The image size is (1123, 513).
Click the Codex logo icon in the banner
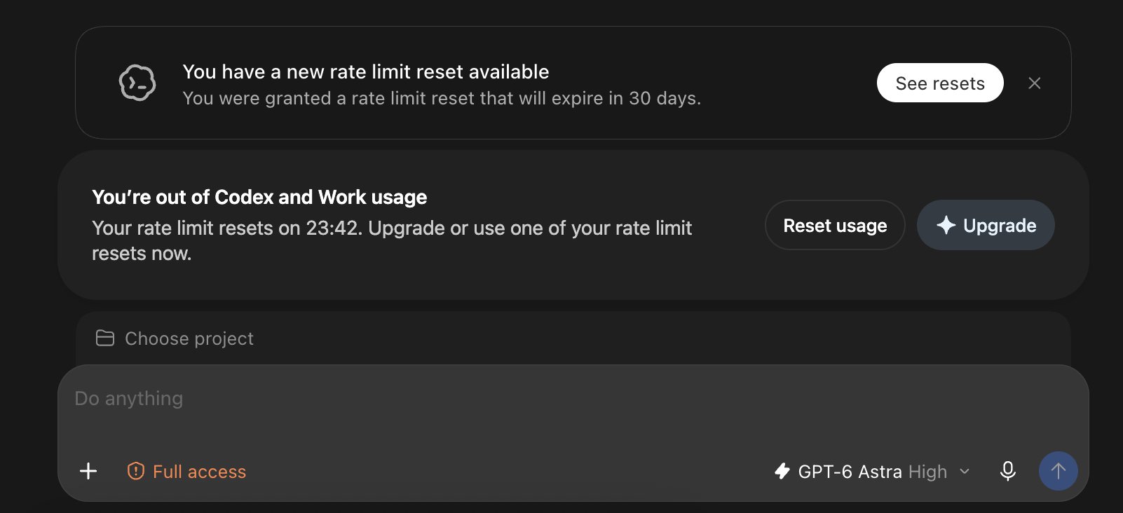(137, 83)
